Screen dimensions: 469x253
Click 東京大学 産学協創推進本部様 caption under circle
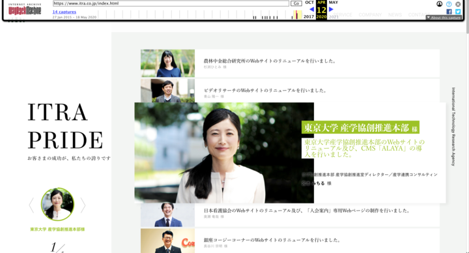57,230
